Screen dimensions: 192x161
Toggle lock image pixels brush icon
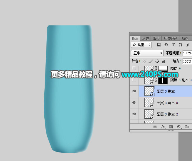[151, 61]
